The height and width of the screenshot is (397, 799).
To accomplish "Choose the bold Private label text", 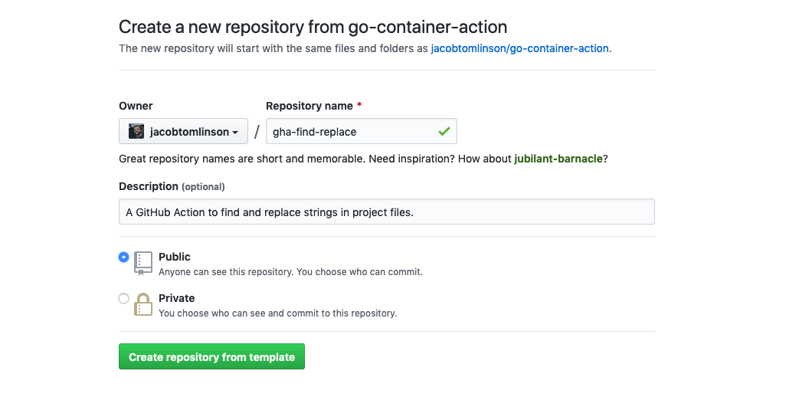I will [177, 298].
